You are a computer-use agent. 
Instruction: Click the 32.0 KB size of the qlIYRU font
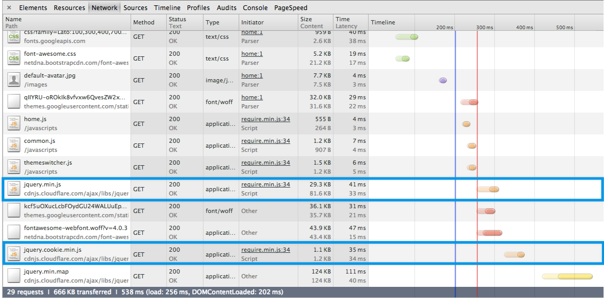[320, 98]
